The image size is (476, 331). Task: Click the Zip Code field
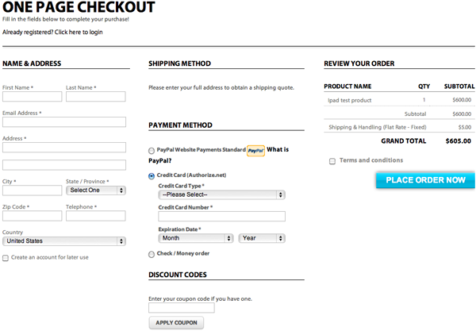coord(32,216)
